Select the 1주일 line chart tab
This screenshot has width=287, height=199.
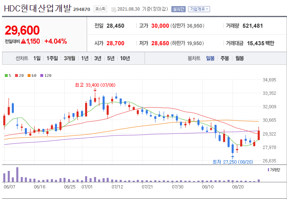52,59
